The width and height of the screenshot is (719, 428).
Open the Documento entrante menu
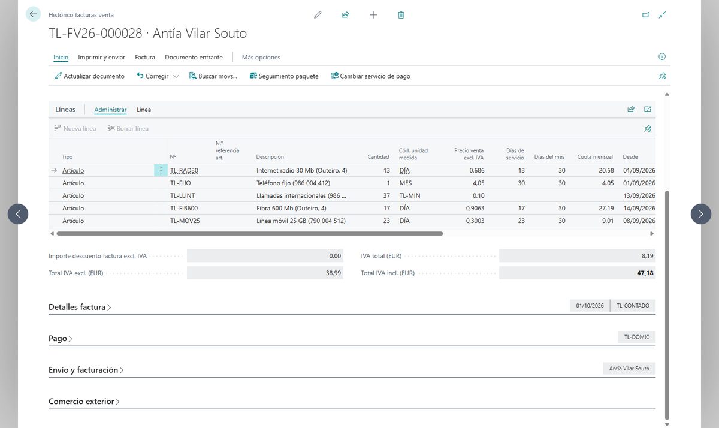[194, 58]
